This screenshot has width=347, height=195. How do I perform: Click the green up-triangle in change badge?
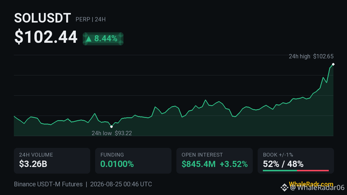click(x=89, y=39)
